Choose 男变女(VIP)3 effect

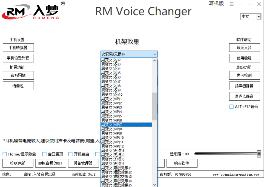click(x=127, y=108)
